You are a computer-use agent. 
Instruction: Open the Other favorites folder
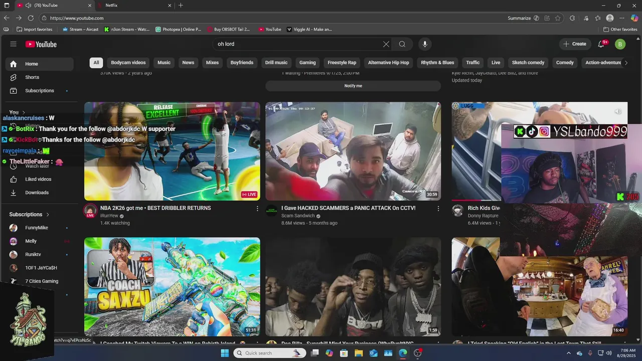[x=620, y=30]
